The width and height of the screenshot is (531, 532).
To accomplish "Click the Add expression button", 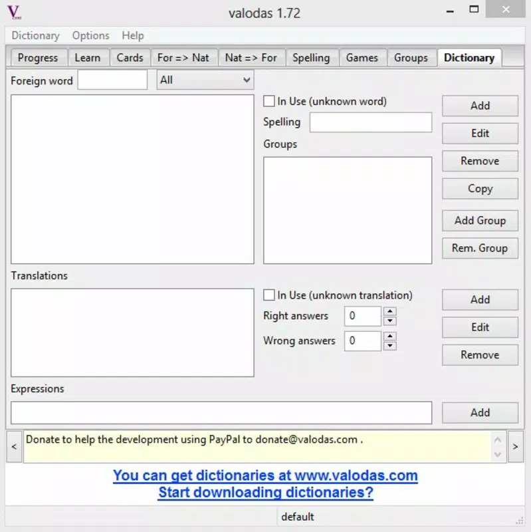I will (480, 412).
